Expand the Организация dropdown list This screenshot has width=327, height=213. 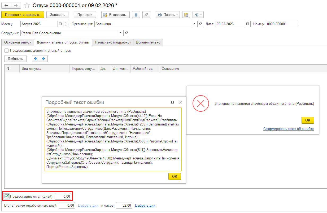(195, 24)
